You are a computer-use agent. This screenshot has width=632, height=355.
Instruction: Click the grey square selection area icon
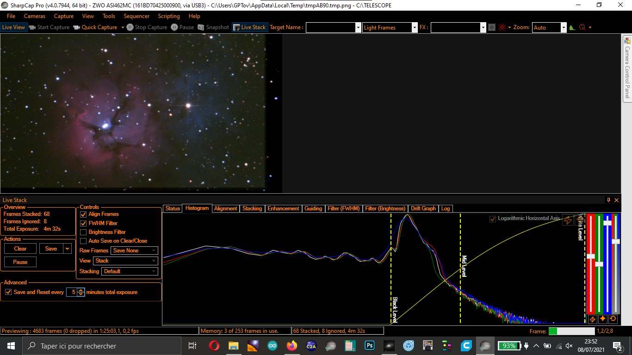(x=492, y=27)
